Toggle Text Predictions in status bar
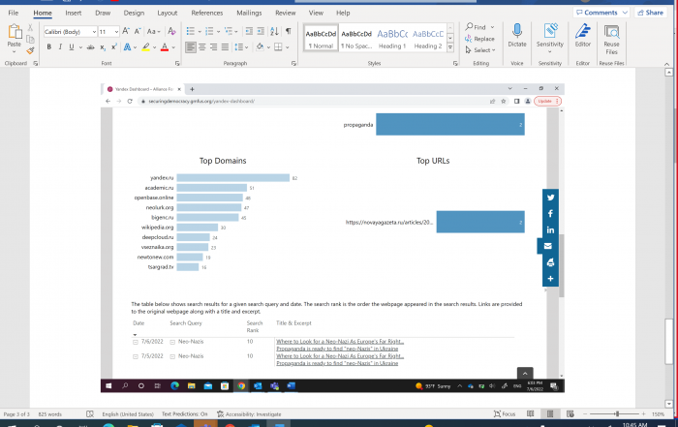 (x=185, y=414)
